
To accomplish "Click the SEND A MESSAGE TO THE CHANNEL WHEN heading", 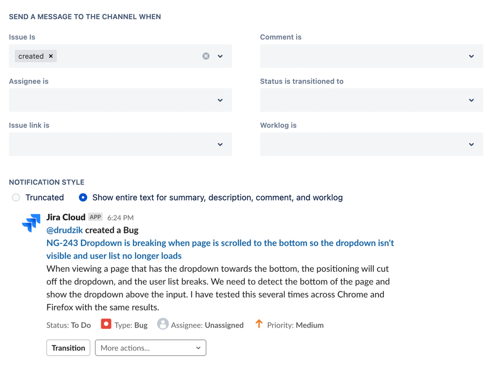I will point(85,17).
